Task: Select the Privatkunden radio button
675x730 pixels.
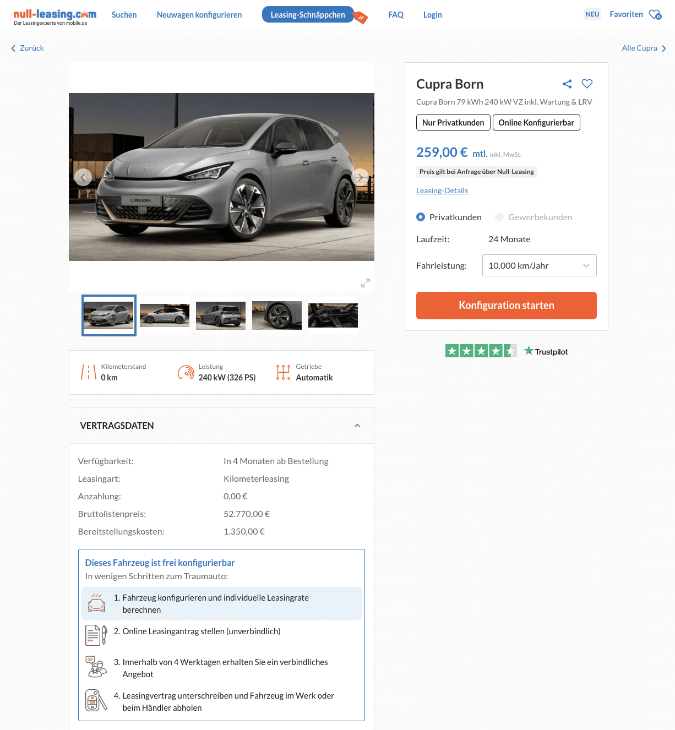Action: click(x=421, y=217)
